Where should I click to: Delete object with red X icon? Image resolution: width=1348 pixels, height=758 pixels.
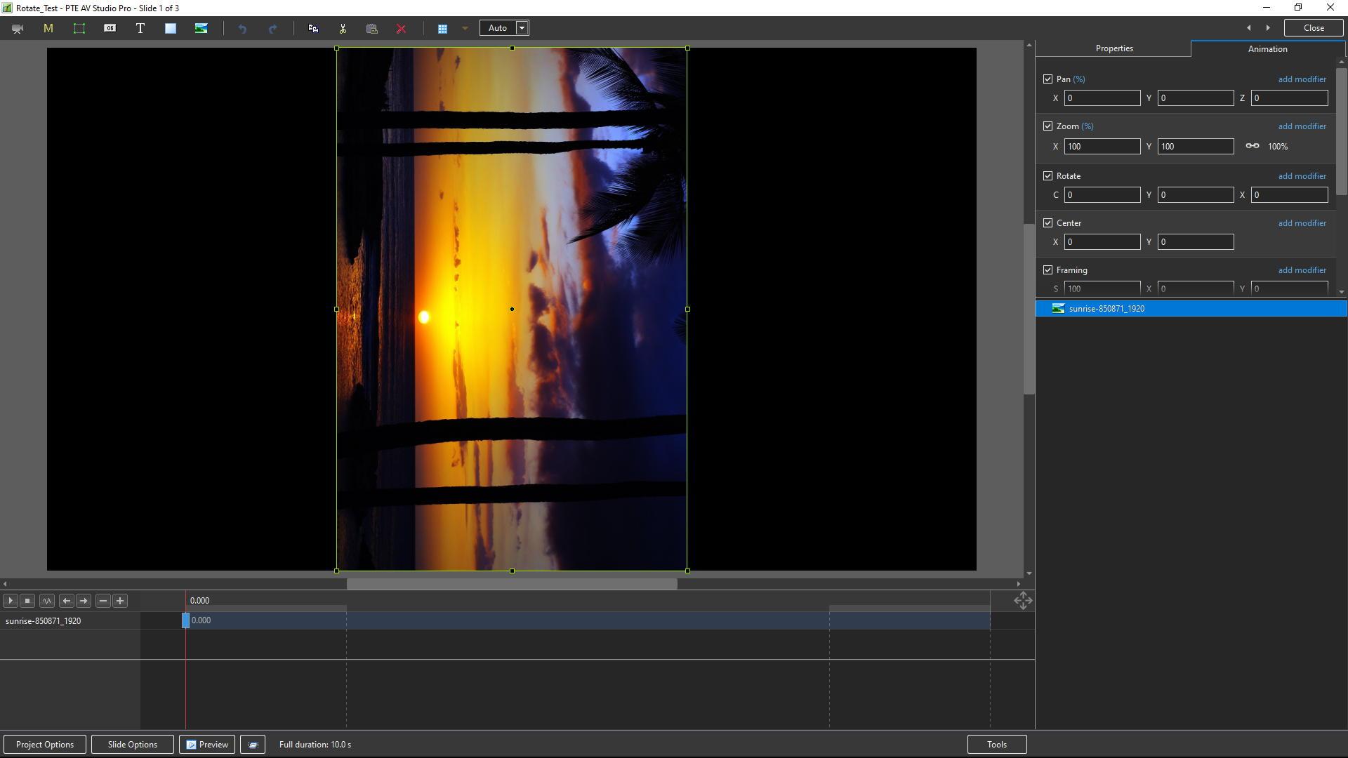[x=401, y=29]
